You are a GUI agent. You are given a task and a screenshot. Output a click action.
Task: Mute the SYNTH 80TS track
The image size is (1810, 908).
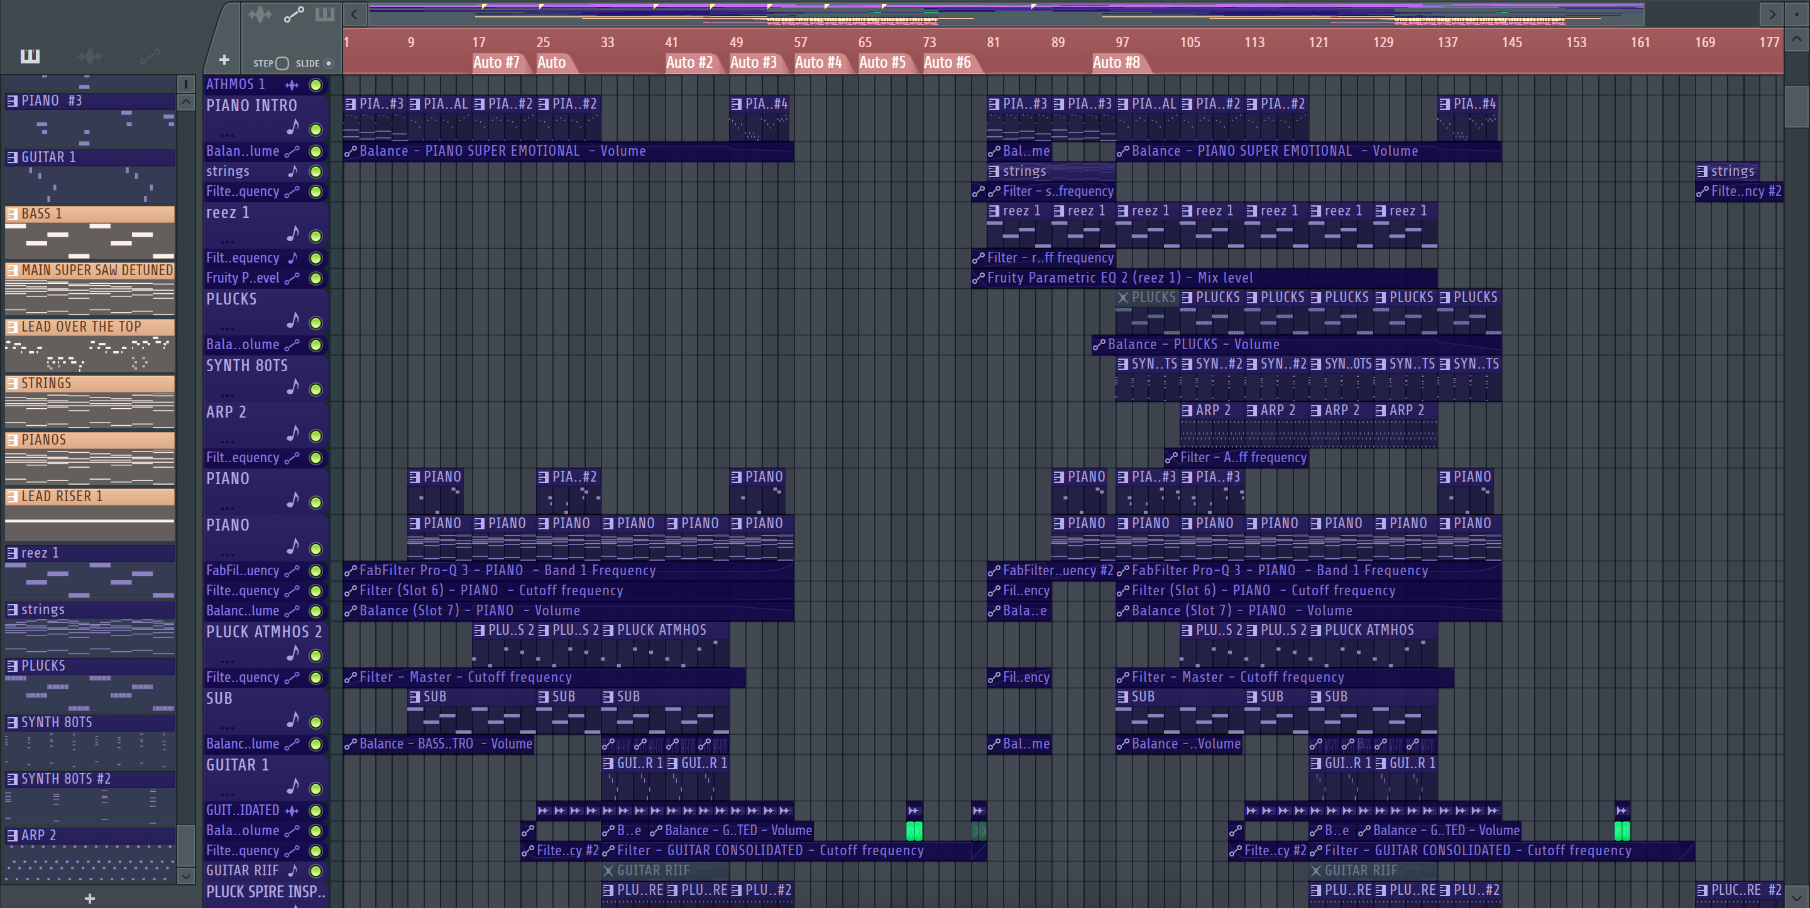pyautogui.click(x=316, y=390)
